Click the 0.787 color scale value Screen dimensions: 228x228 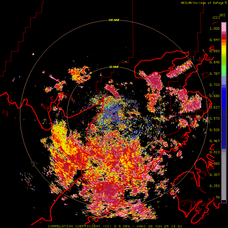[x=215, y=73]
